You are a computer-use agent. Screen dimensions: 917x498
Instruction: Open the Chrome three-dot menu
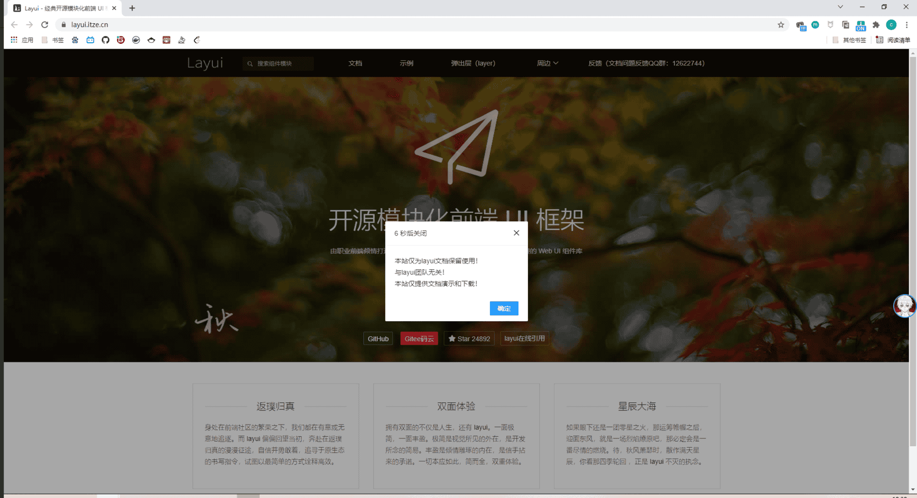pyautogui.click(x=906, y=25)
